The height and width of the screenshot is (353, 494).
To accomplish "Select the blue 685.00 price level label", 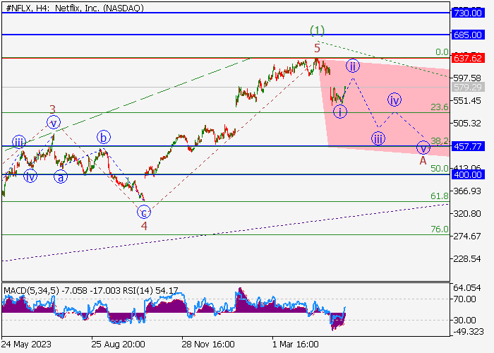I will tap(467, 35).
